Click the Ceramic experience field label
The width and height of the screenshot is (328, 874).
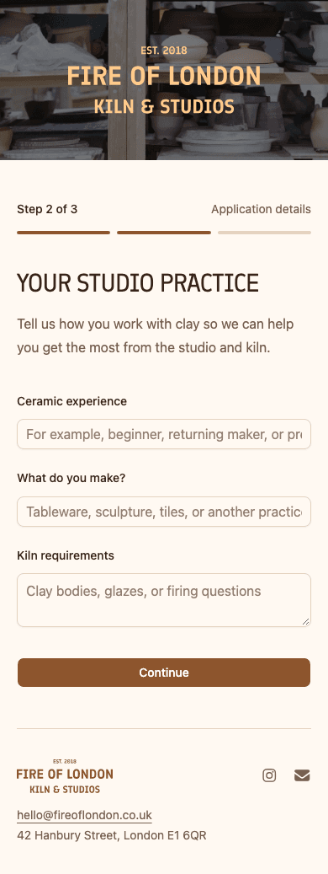point(71,401)
